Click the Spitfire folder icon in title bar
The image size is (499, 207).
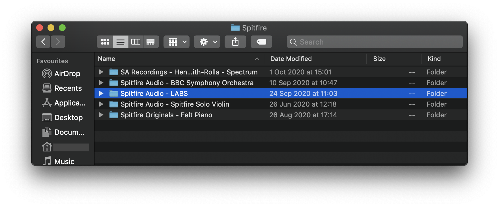coord(235,28)
